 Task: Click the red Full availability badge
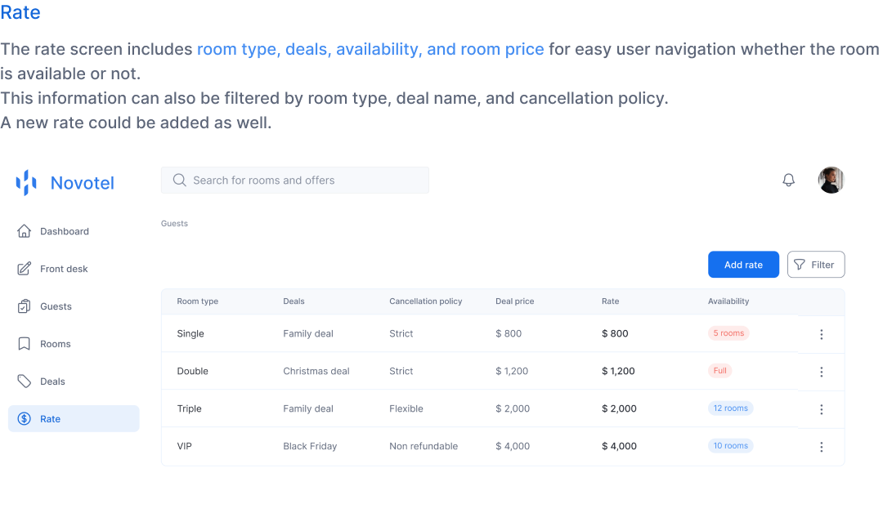719,371
